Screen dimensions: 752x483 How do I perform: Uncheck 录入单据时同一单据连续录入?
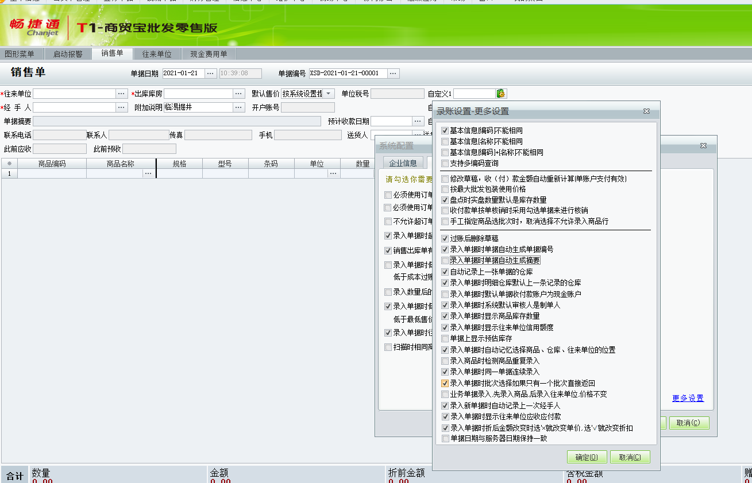[x=445, y=372]
